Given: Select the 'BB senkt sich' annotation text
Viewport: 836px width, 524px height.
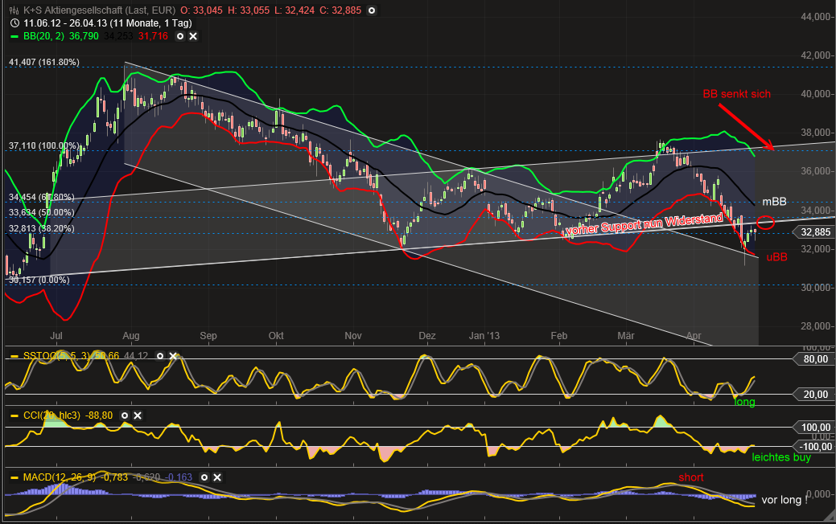Looking at the screenshot, I should tap(736, 94).
